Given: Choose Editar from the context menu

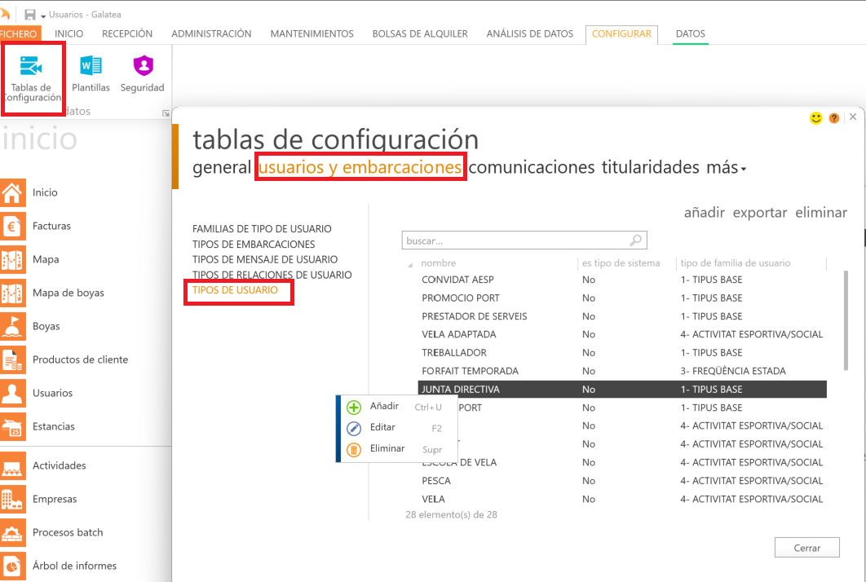Looking at the screenshot, I should point(382,427).
